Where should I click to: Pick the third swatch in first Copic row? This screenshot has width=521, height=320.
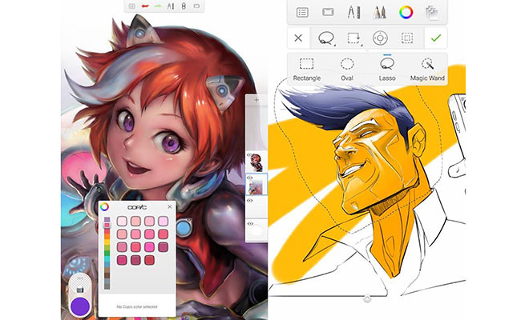[149, 221]
